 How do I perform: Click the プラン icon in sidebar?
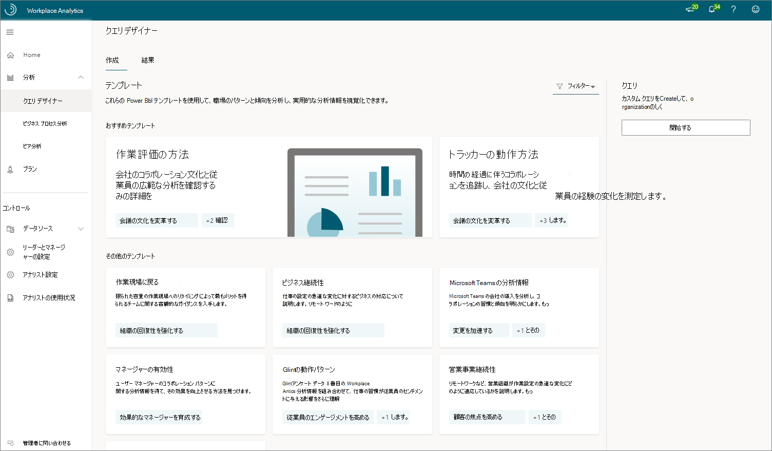pos(10,169)
